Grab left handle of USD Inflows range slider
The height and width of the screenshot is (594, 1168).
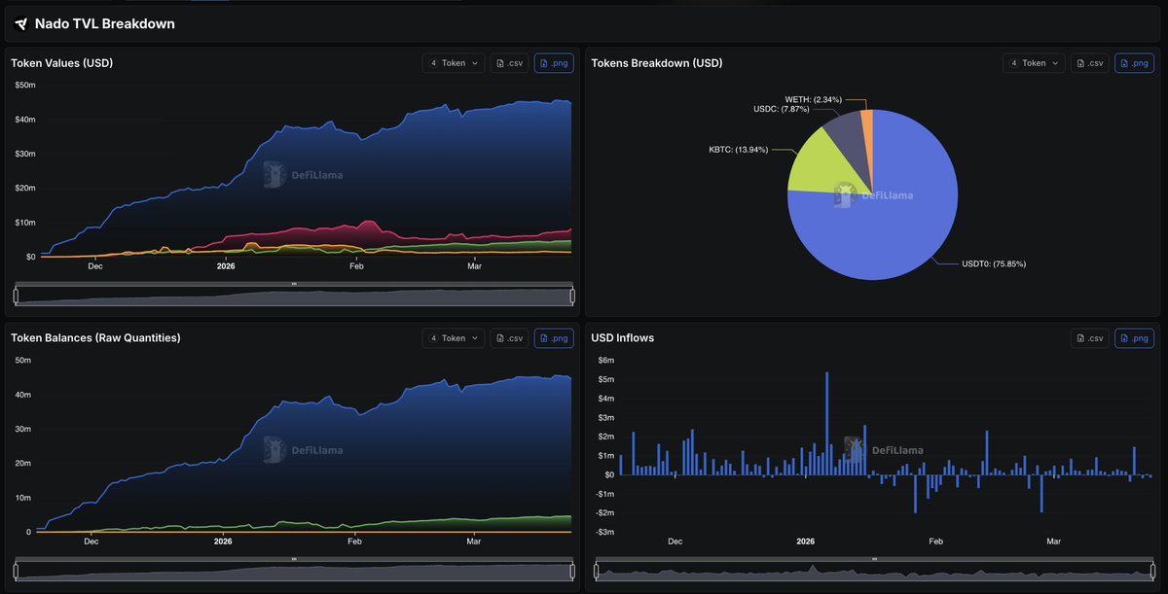(x=596, y=571)
